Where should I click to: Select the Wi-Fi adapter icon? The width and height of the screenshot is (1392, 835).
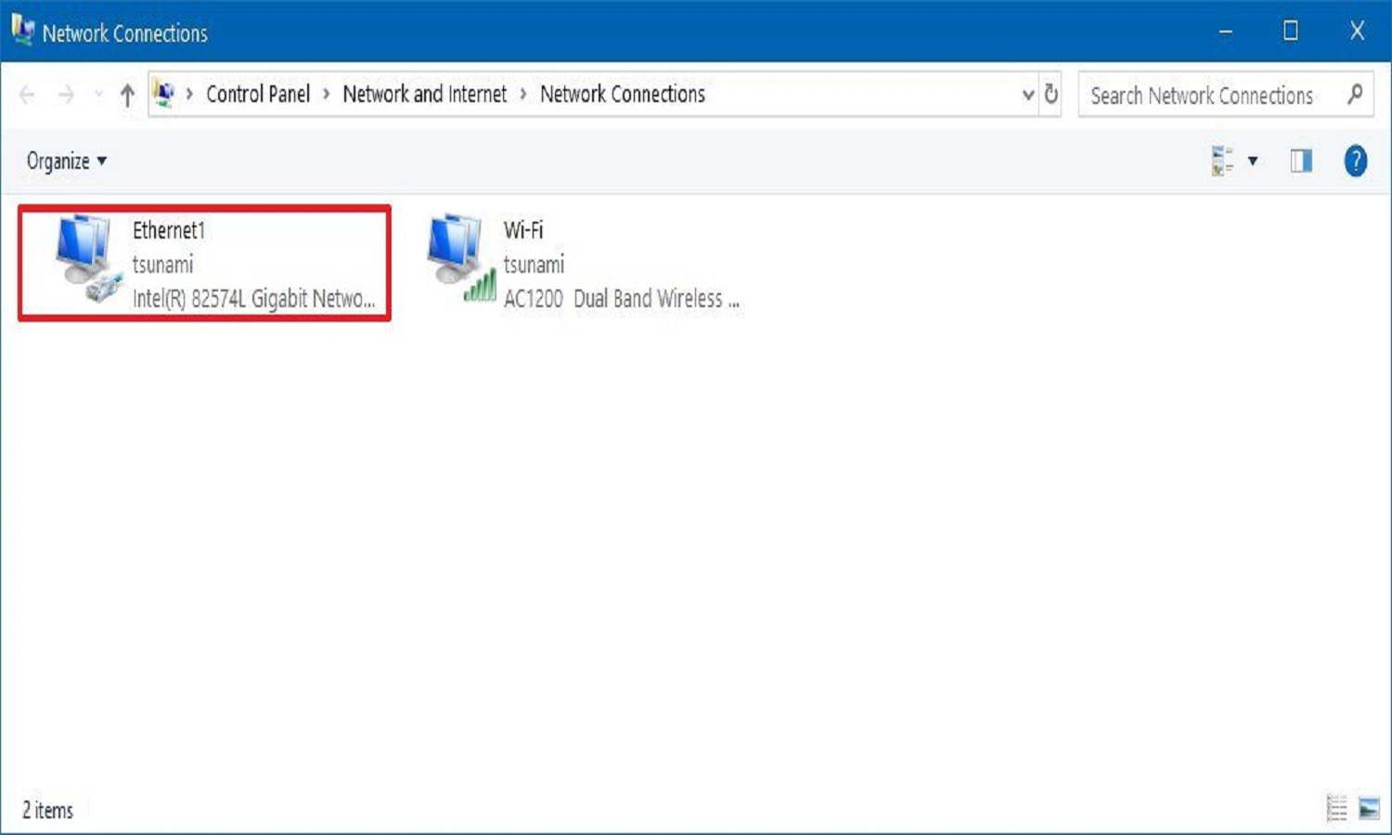coord(461,259)
